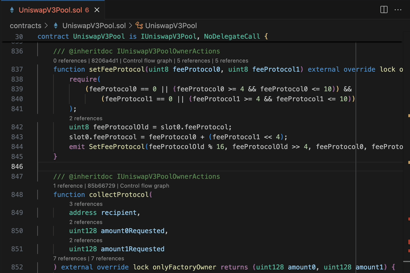Image resolution: width=410 pixels, height=273 pixels.
Task: Click the 85b66729 commit code lens
Action: (102, 186)
